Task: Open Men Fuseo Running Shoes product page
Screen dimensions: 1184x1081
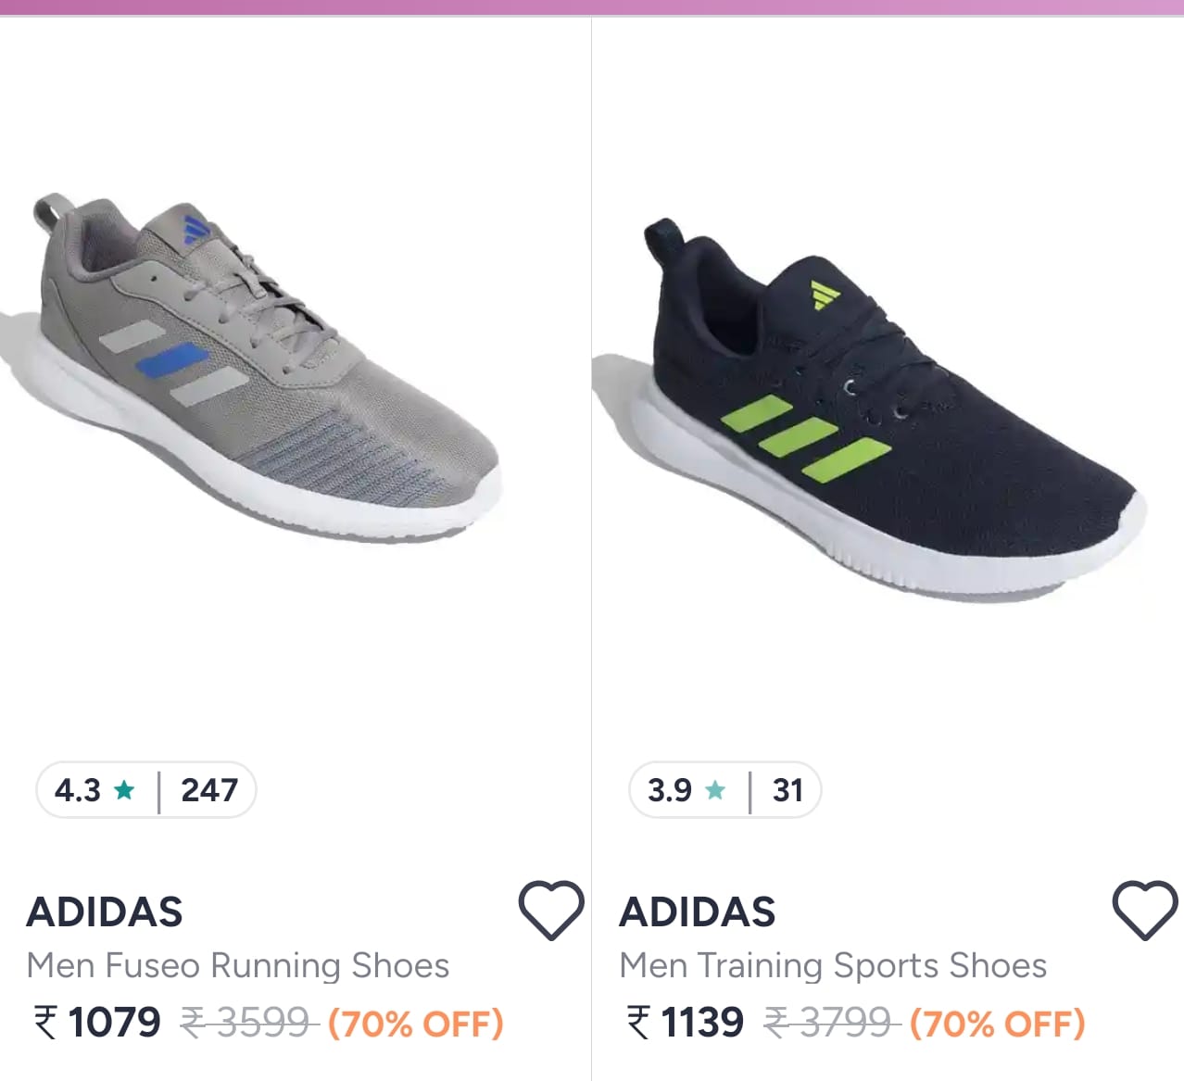Action: pyautogui.click(x=239, y=964)
